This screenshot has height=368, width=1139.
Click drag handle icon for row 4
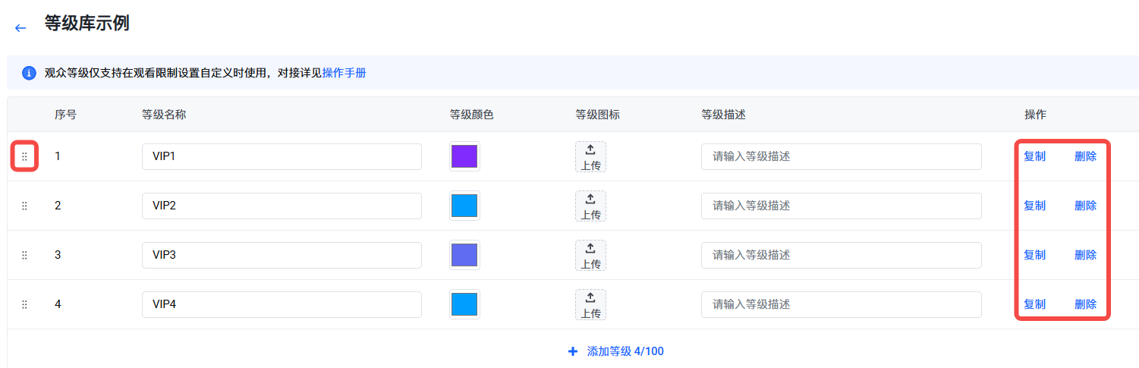pyautogui.click(x=24, y=304)
